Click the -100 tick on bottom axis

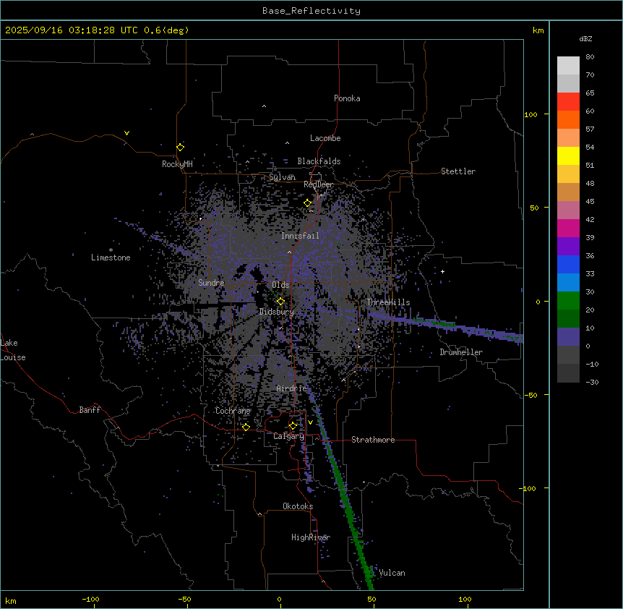coord(90,599)
